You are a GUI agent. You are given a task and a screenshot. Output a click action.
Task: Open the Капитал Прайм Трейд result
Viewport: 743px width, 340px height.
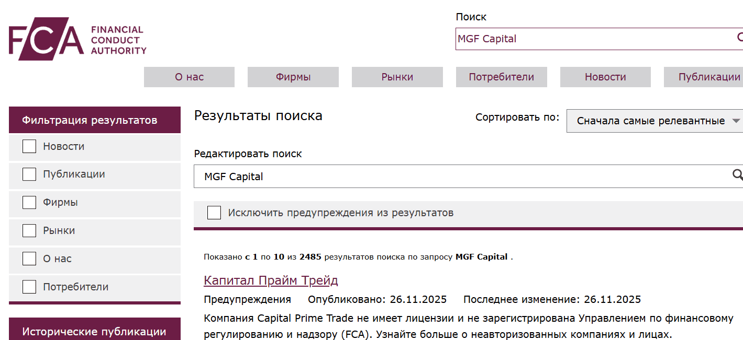coord(271,280)
